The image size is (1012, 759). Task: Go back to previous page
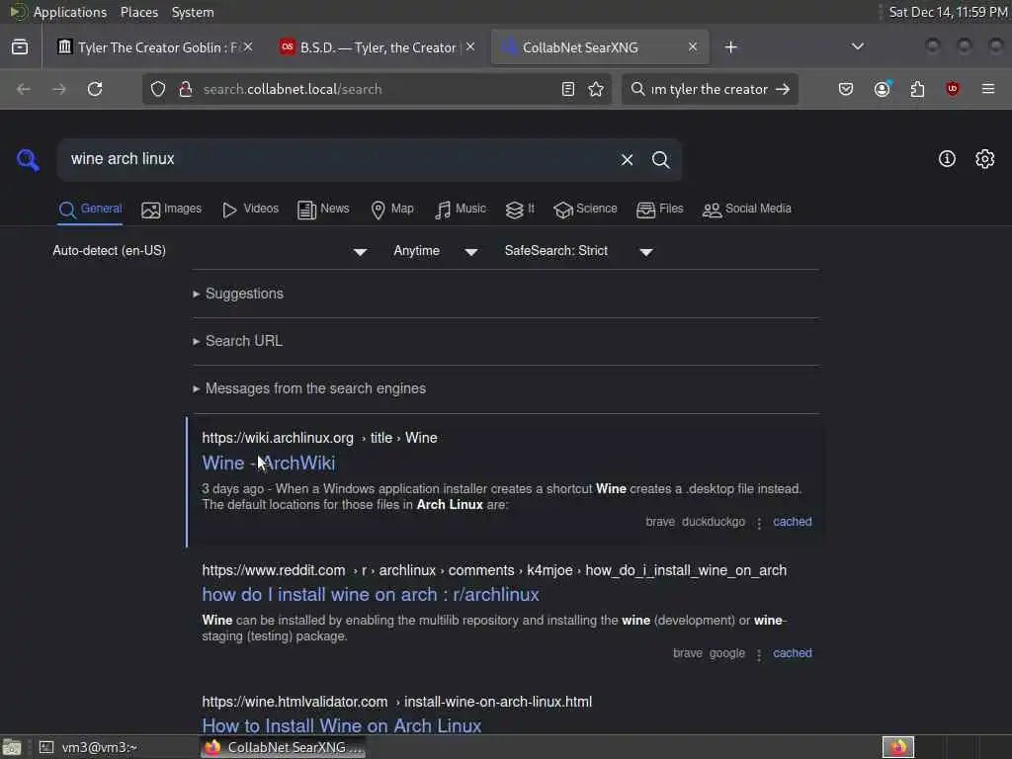(24, 89)
